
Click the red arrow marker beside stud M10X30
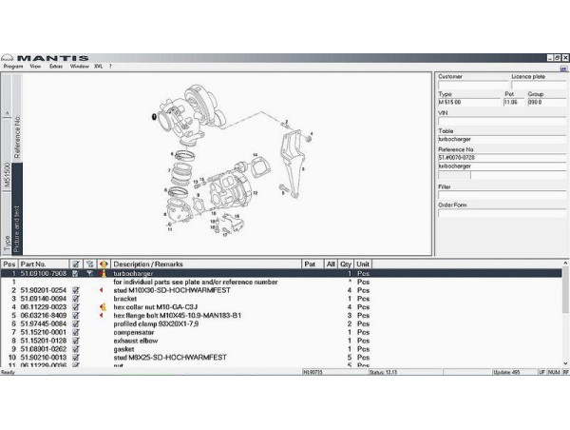click(102, 290)
